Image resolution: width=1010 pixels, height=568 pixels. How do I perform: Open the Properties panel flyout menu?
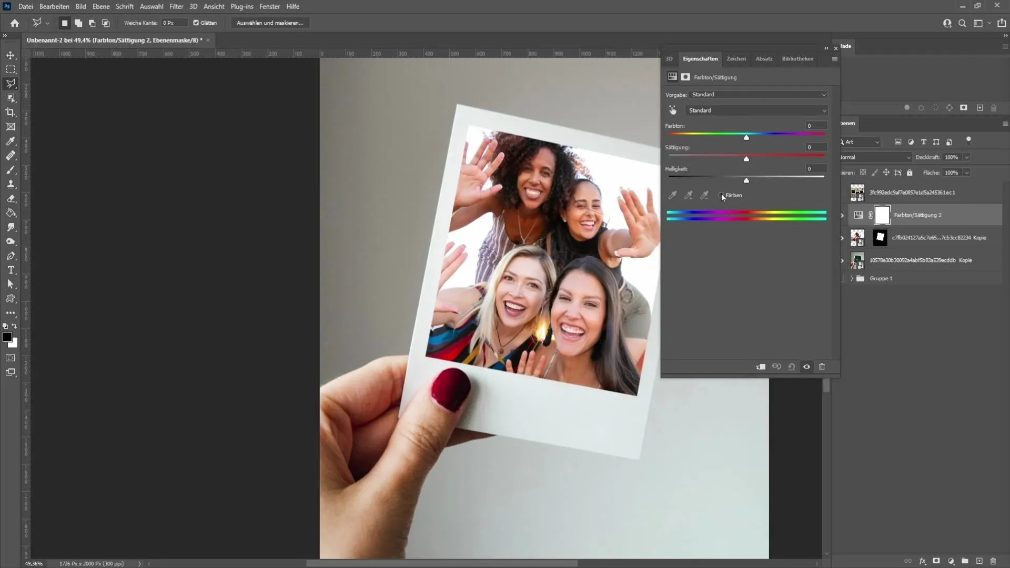[x=834, y=59]
